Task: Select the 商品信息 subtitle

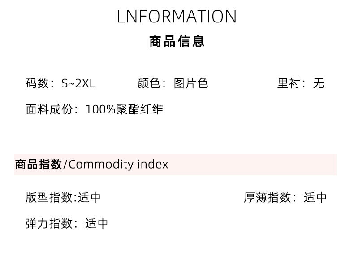Action: [x=177, y=42]
